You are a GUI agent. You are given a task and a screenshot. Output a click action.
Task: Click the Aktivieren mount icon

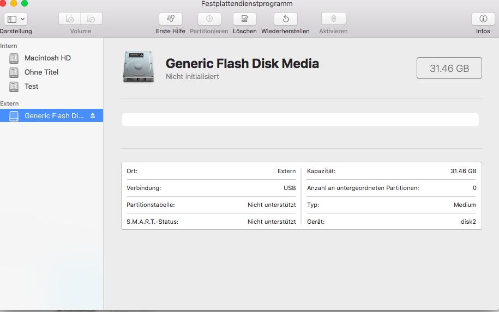tap(334, 19)
